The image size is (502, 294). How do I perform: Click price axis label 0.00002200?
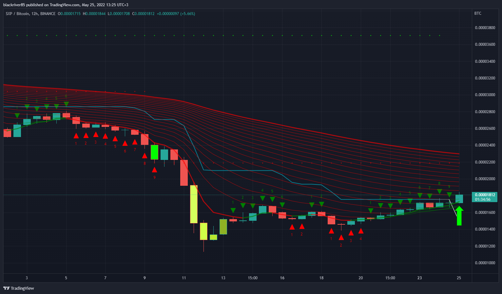485,162
